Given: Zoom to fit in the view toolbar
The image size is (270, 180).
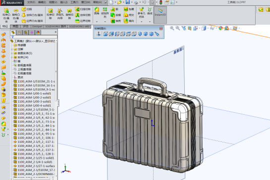Looking at the screenshot, I should (x=172, y=28).
